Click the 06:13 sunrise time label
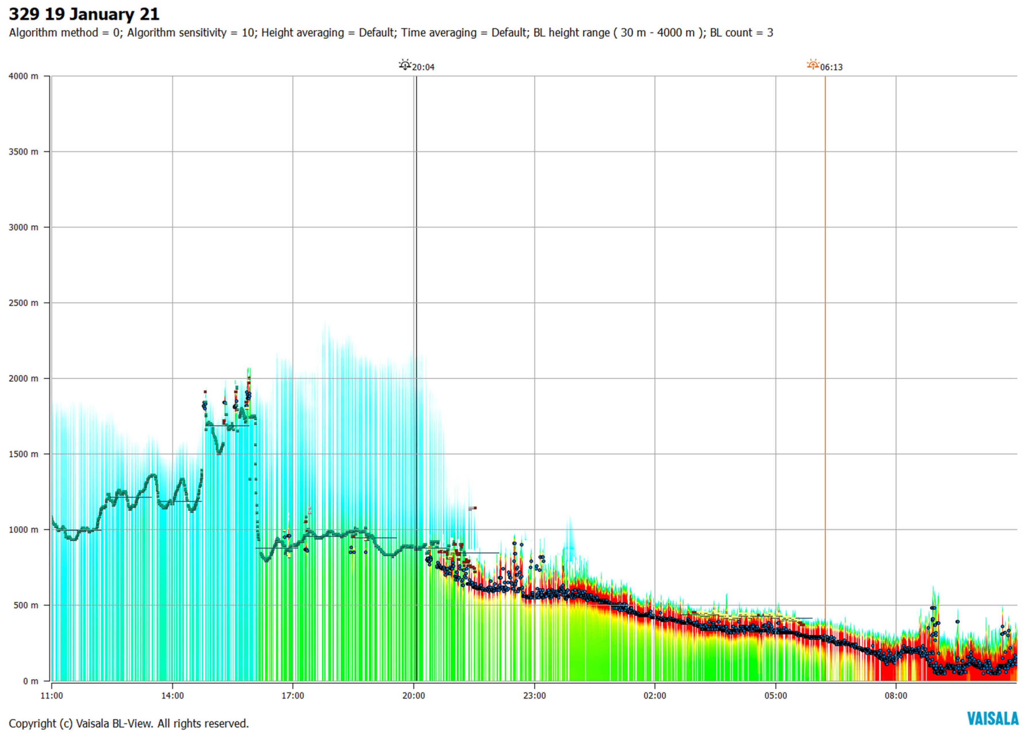The height and width of the screenshot is (736, 1033). click(x=831, y=68)
